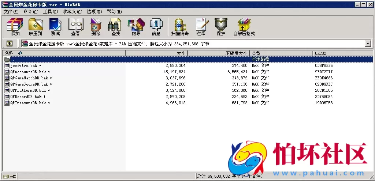Click the 查找 (Find) binoculars icon
Viewport: 375px width, 181px height.
point(116,26)
